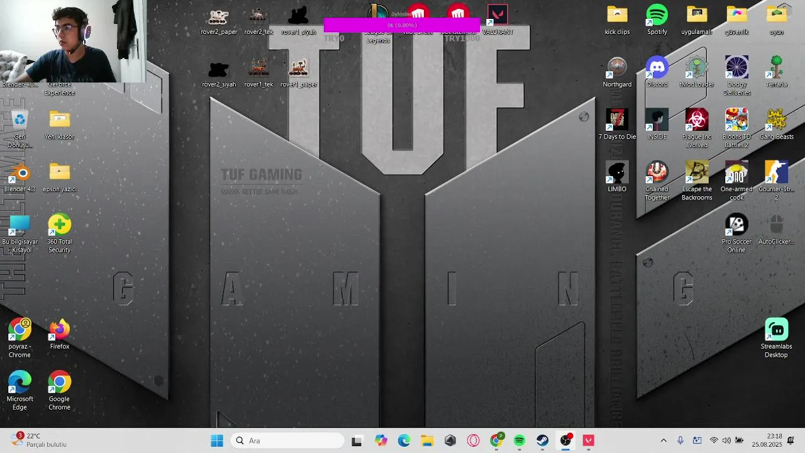805x453 pixels.
Task: Launch 7 Days to Die shortcut
Action: tap(617, 125)
